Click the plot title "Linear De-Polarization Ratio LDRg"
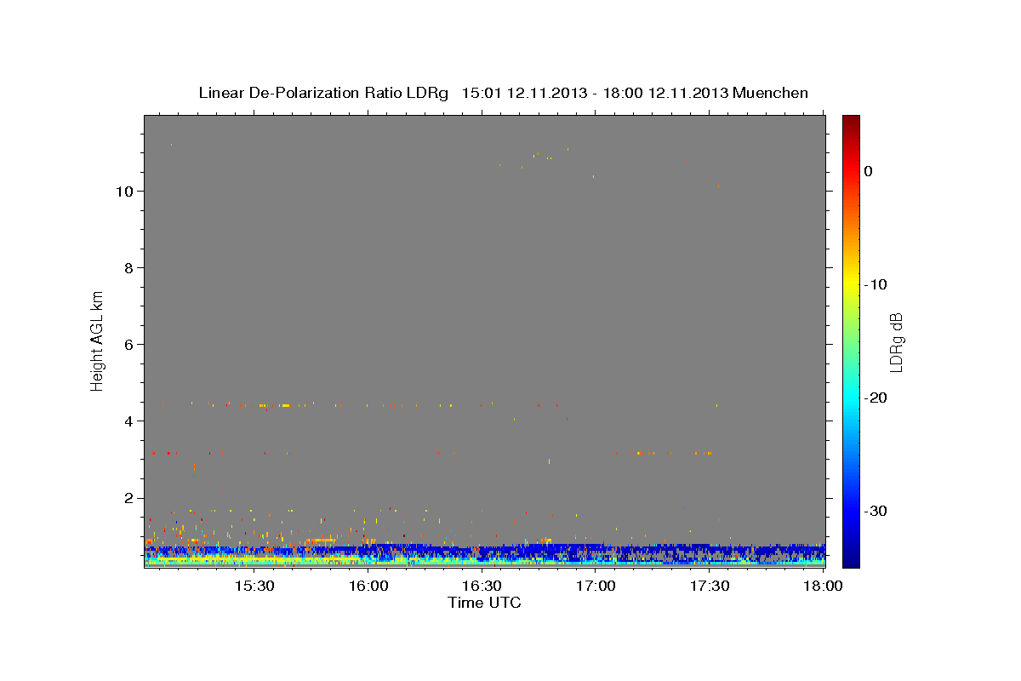The width and height of the screenshot is (1021, 681). point(323,93)
